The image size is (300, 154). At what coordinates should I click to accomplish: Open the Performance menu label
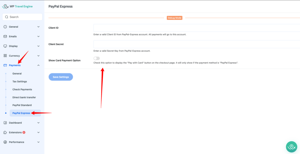(x=16, y=142)
